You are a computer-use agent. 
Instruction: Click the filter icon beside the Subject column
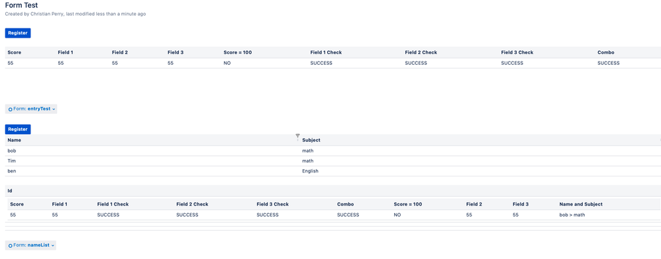pos(297,136)
